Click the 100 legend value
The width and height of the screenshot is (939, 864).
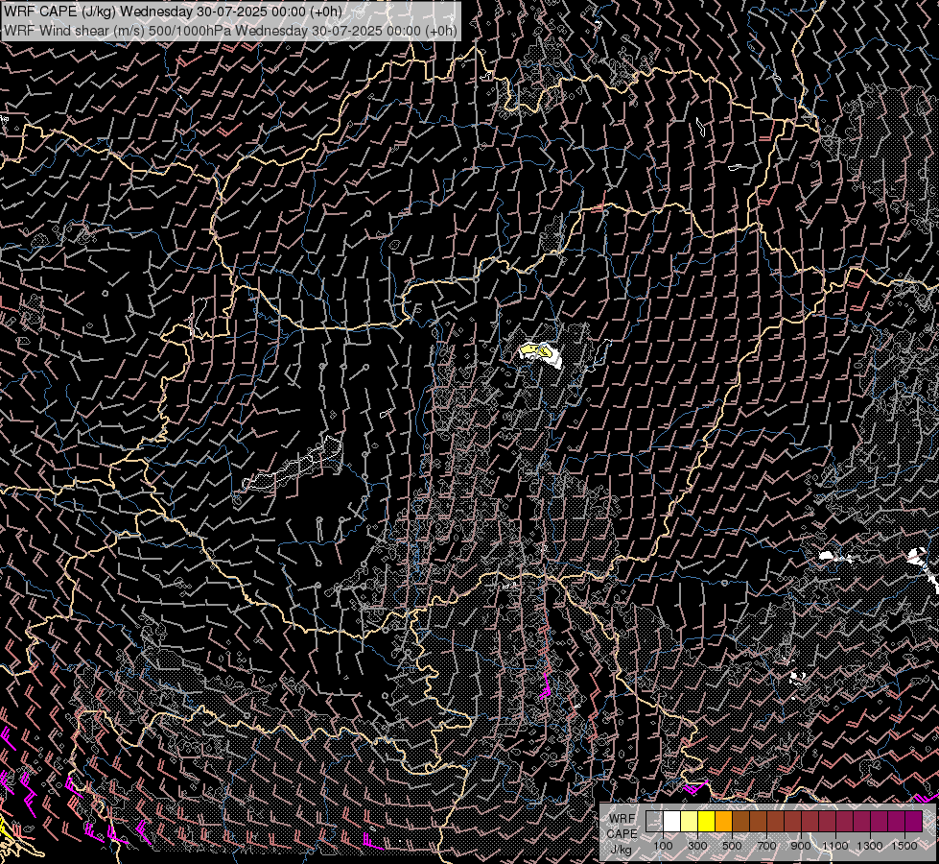click(663, 846)
